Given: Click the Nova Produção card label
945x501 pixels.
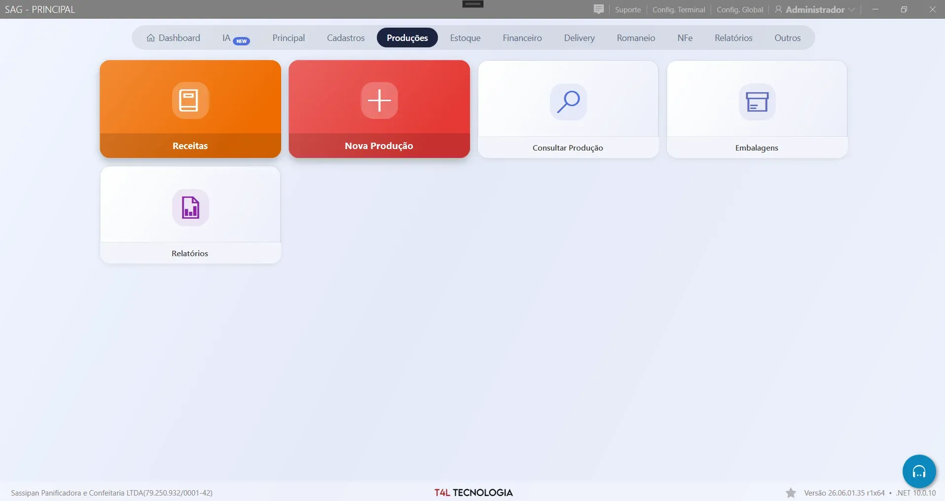Looking at the screenshot, I should point(379,146).
